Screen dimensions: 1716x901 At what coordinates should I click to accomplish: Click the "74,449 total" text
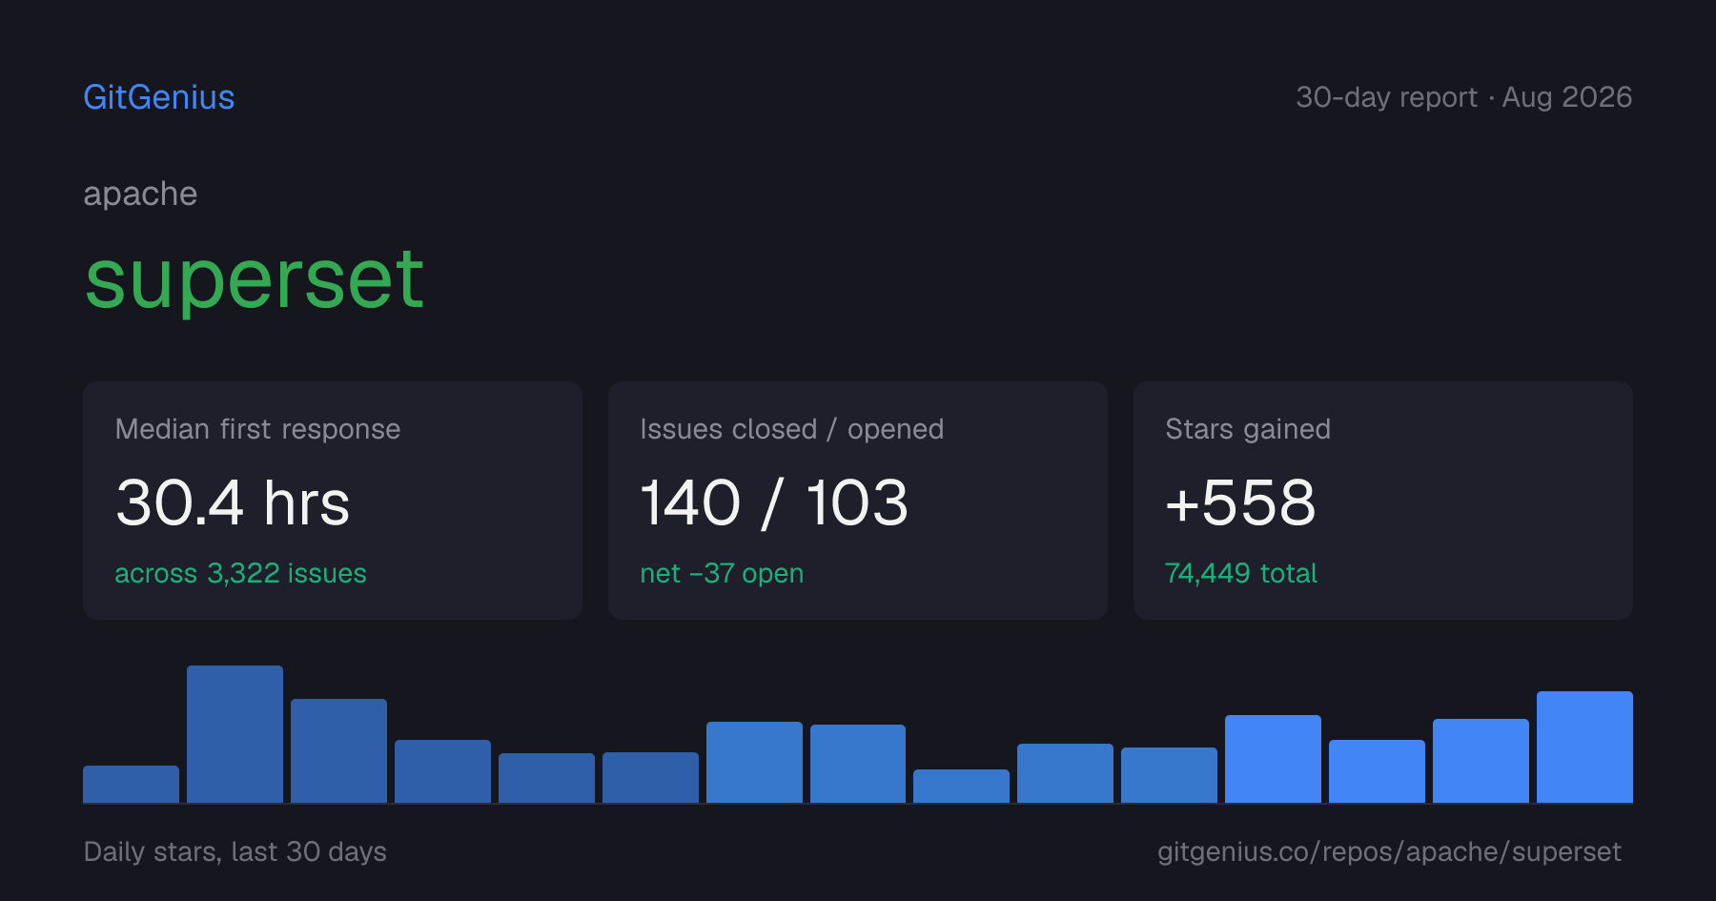(1241, 573)
